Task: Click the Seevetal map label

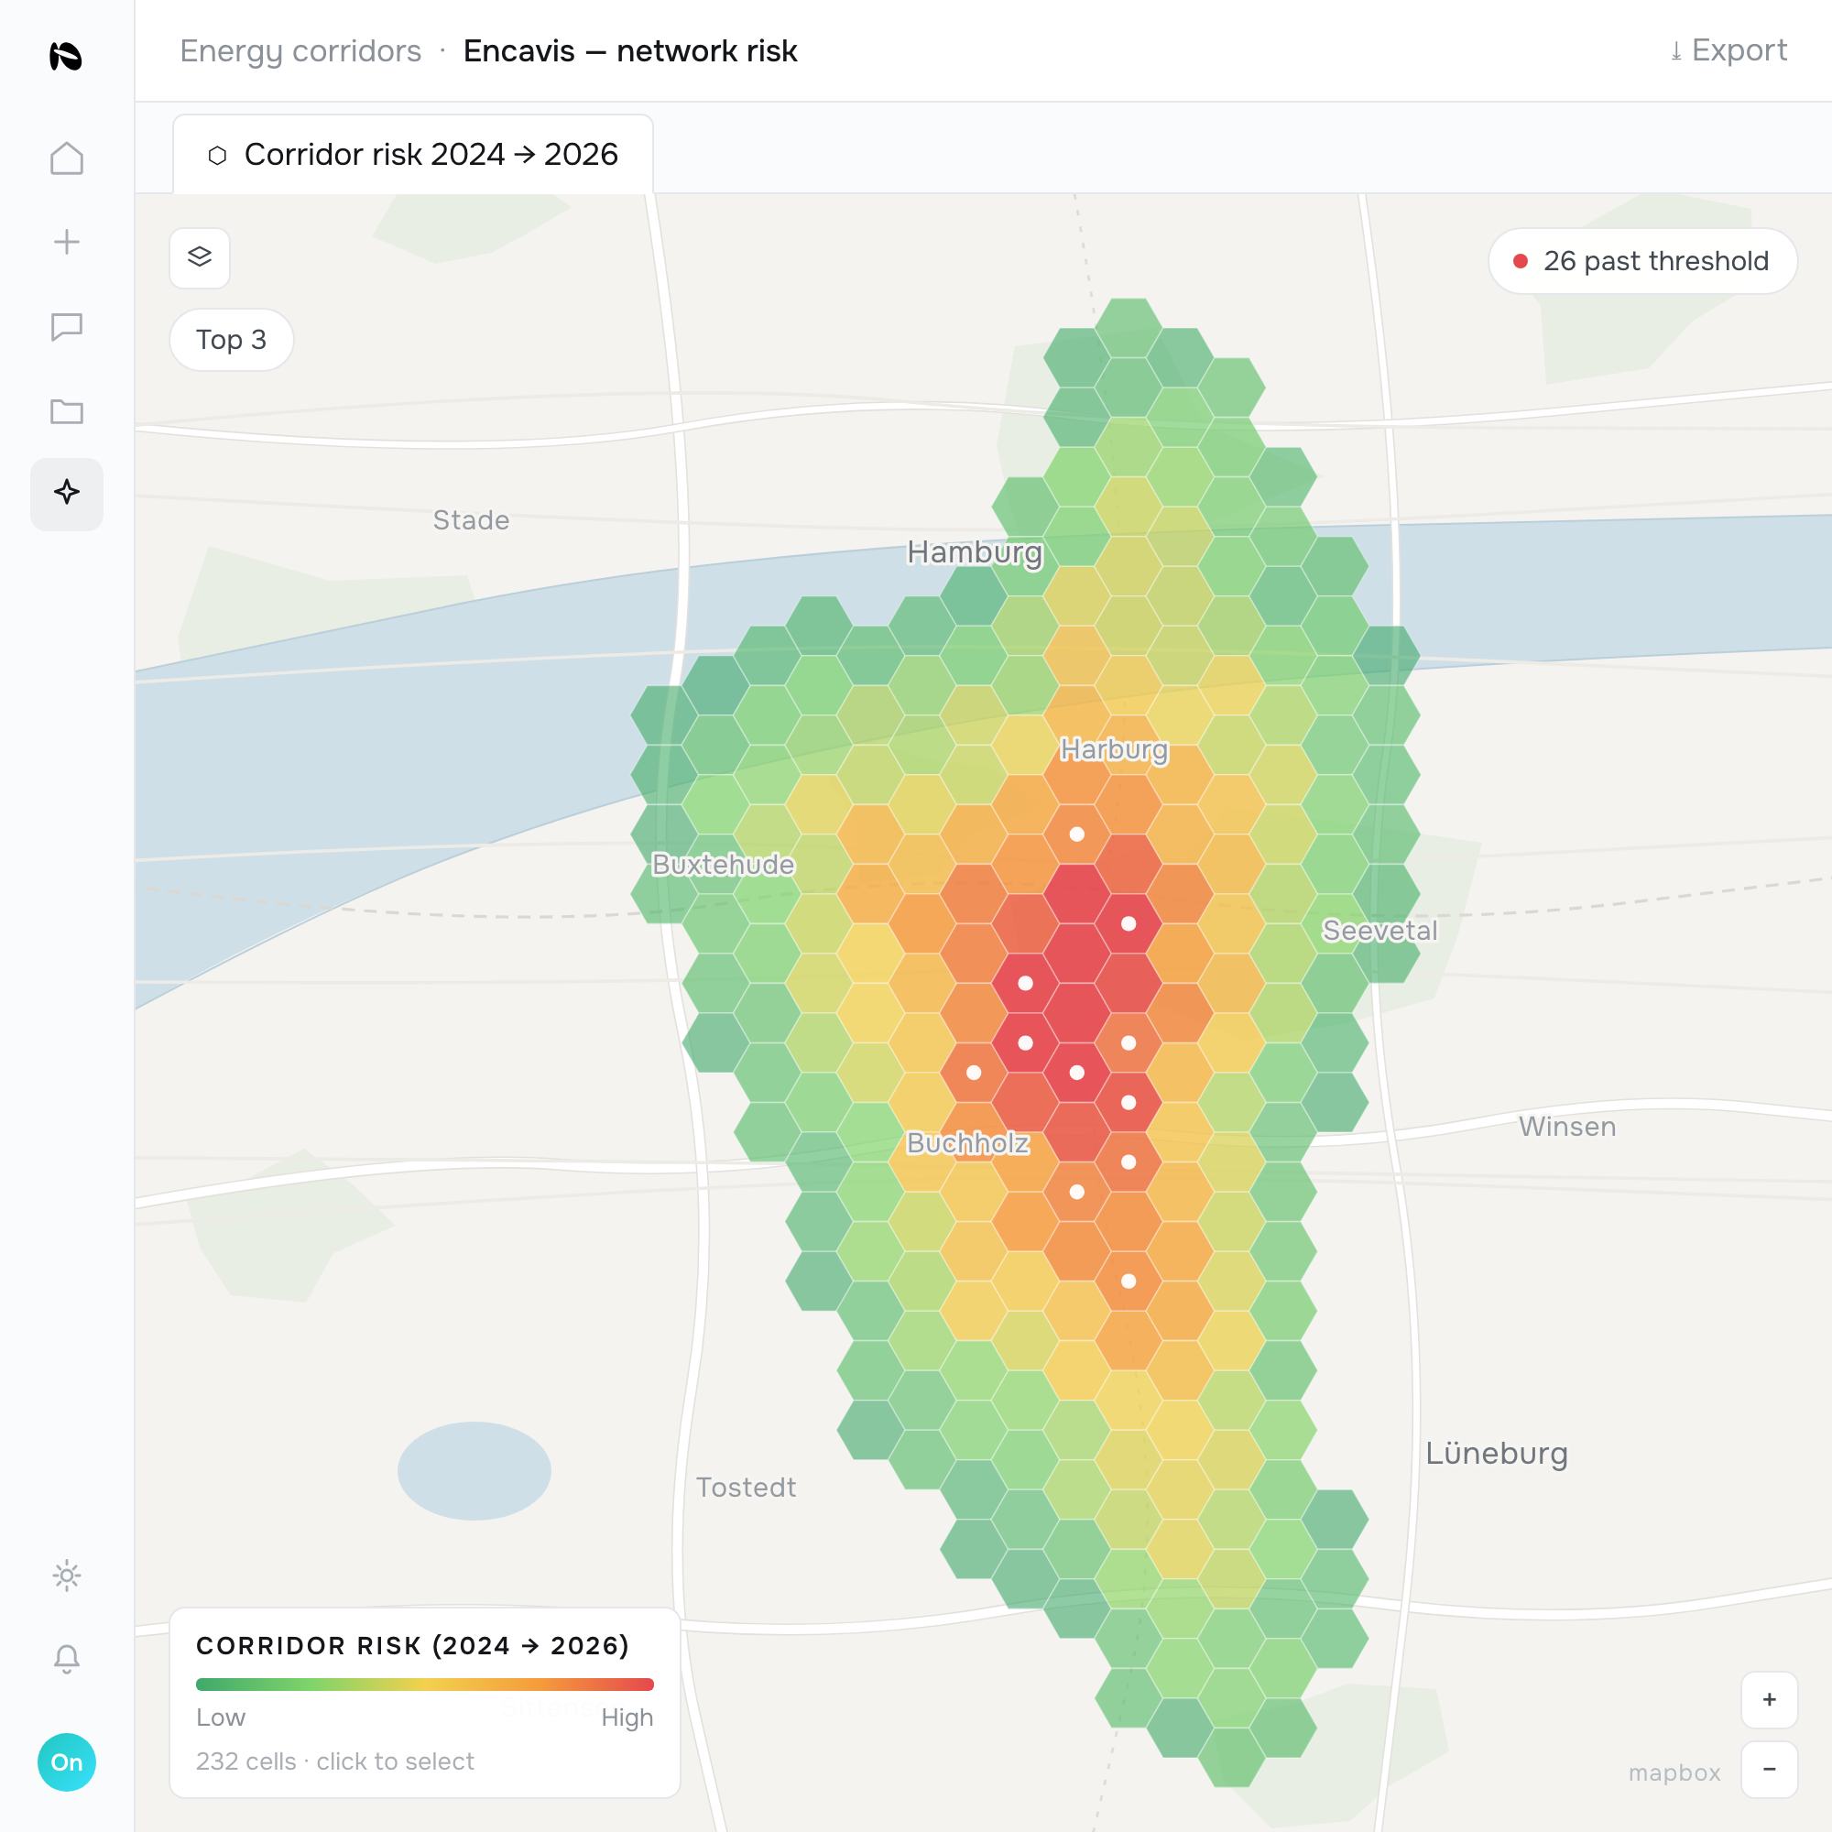Action: 1379,932
